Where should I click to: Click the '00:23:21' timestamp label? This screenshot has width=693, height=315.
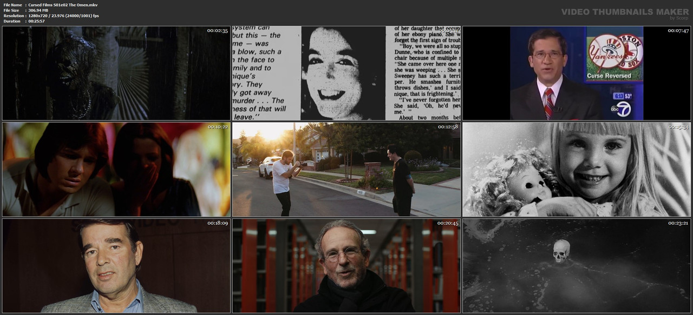[678, 223]
